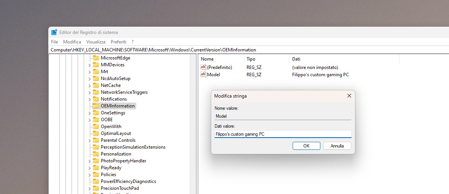Click the NetCache folder icon
The width and height of the screenshot is (449, 194).
(96, 85)
